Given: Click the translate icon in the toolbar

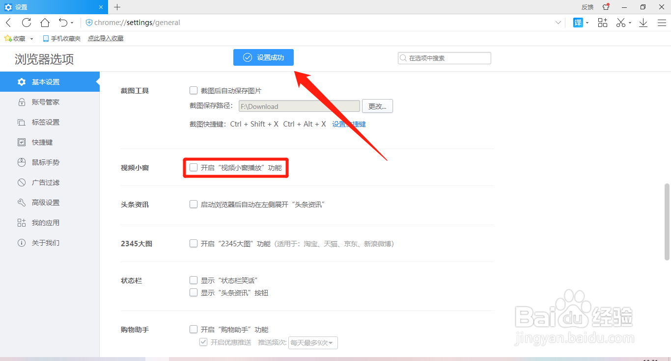Looking at the screenshot, I should click(x=578, y=23).
